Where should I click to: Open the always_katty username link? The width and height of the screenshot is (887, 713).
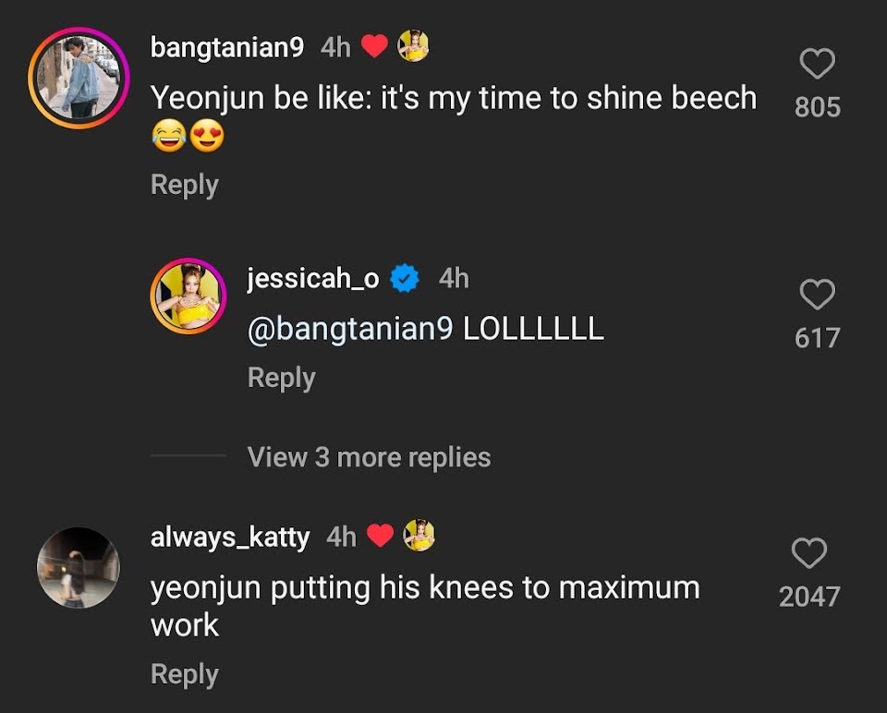[x=230, y=537]
